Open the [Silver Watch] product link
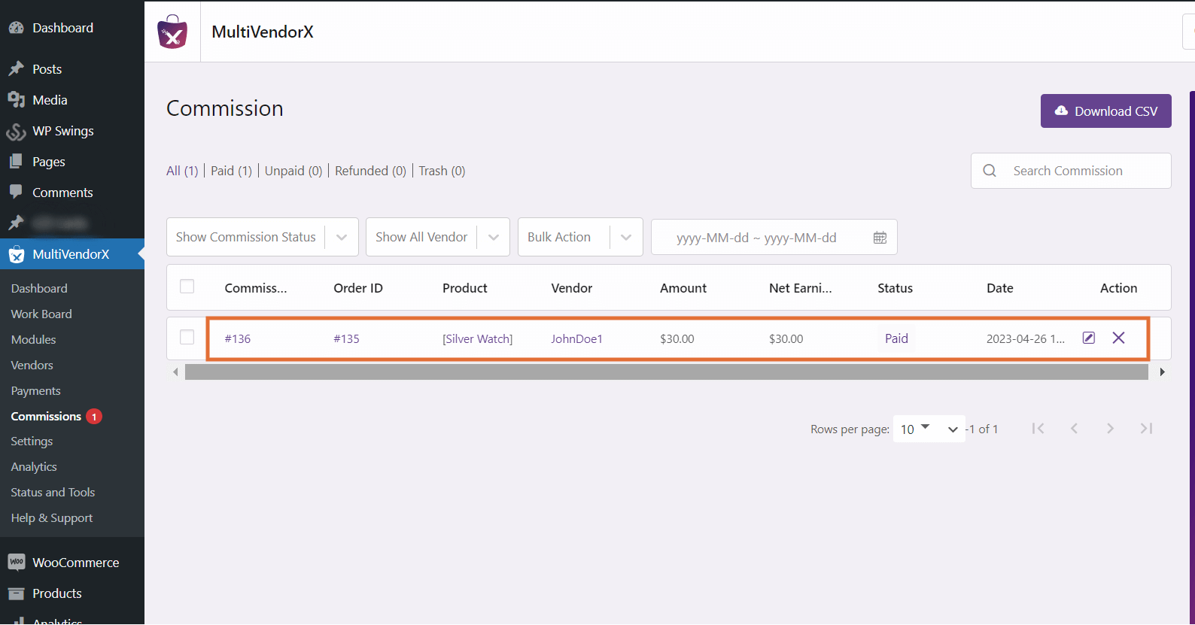The width and height of the screenshot is (1195, 625). tap(478, 339)
